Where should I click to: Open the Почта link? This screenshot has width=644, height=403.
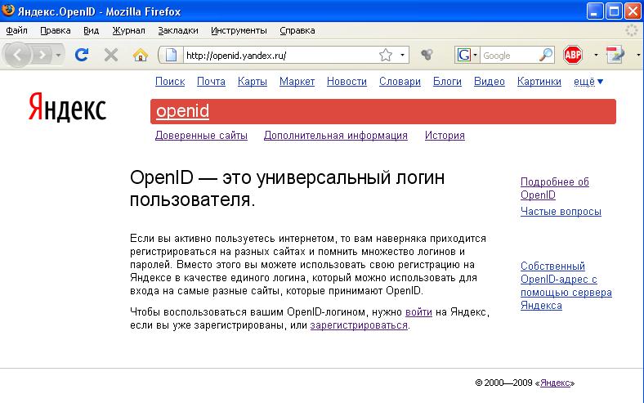211,82
